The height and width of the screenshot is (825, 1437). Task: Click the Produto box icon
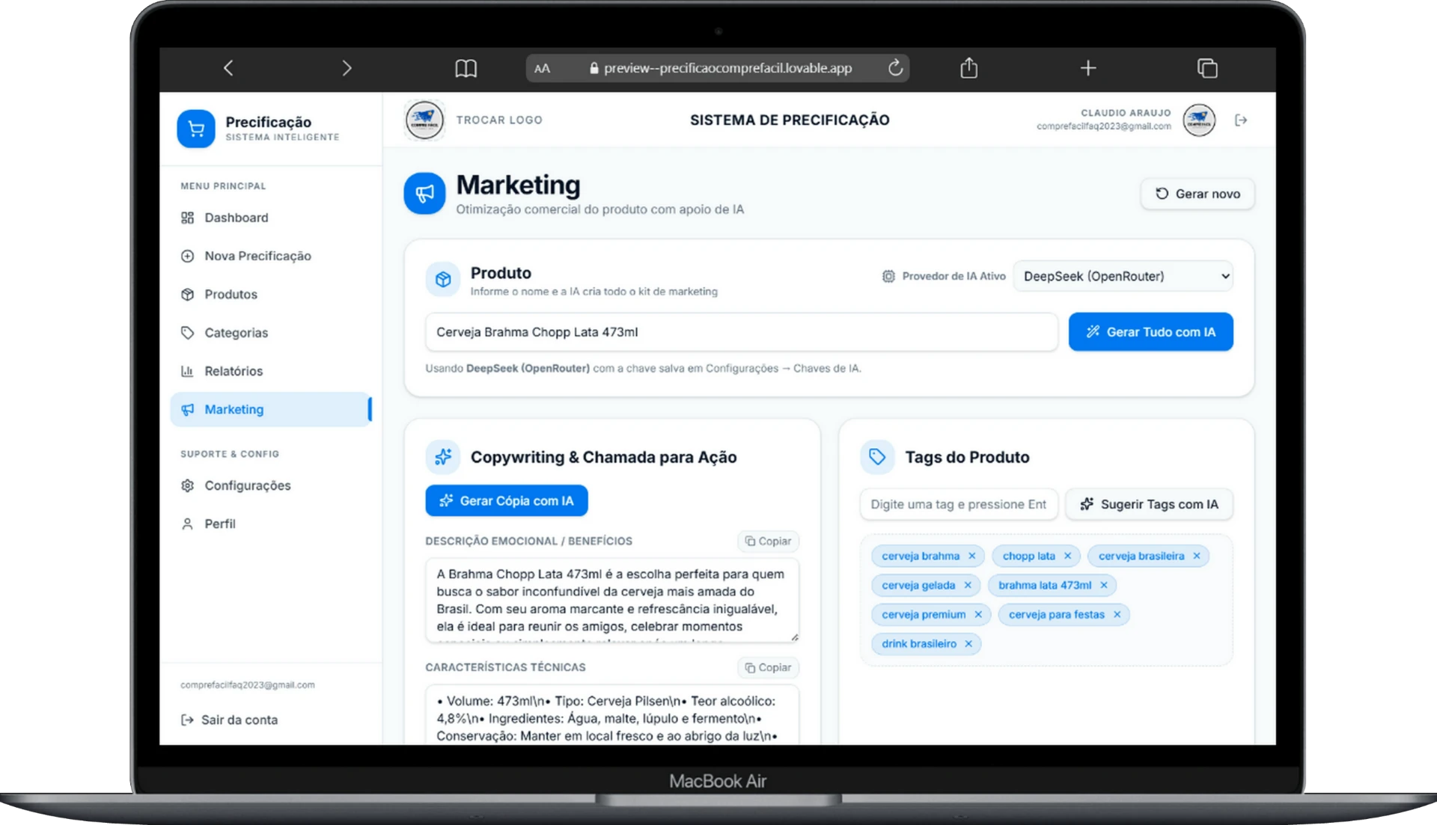tap(443, 279)
